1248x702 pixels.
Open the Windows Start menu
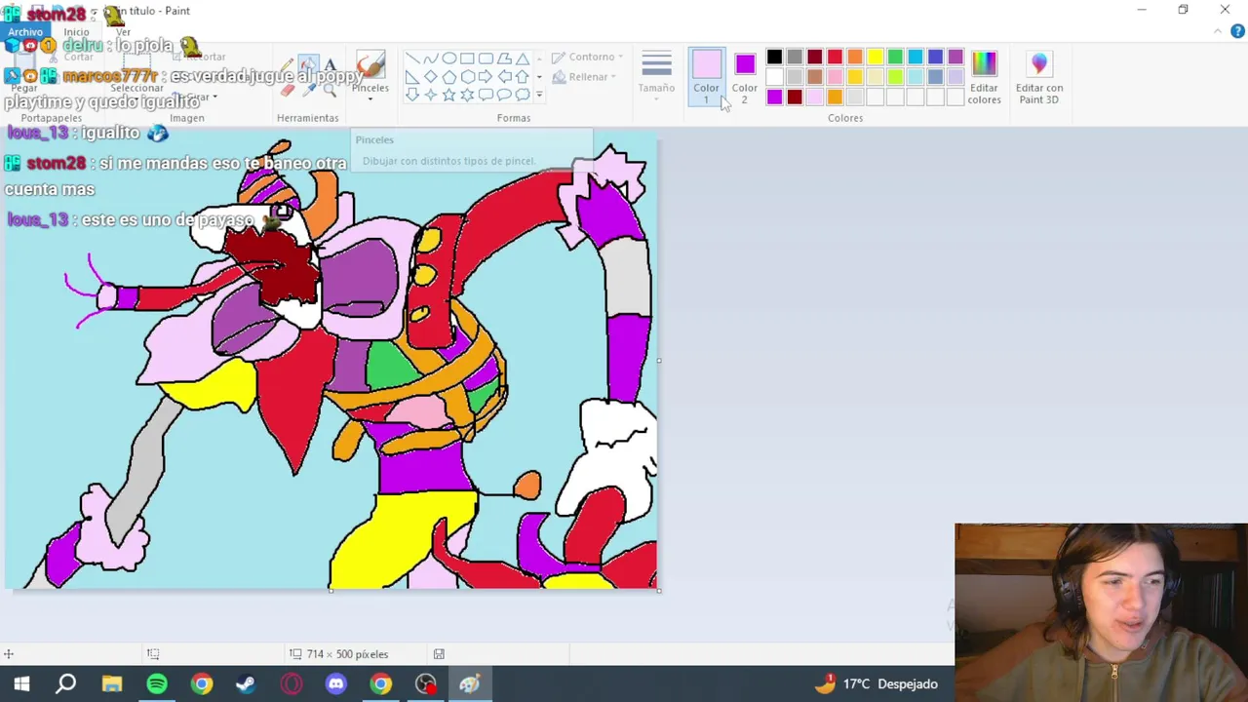[x=21, y=683]
